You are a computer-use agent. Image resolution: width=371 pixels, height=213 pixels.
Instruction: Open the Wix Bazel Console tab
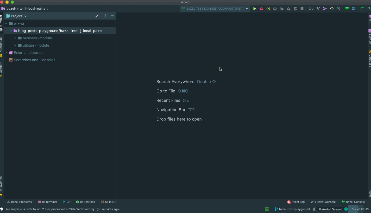coord(323,202)
